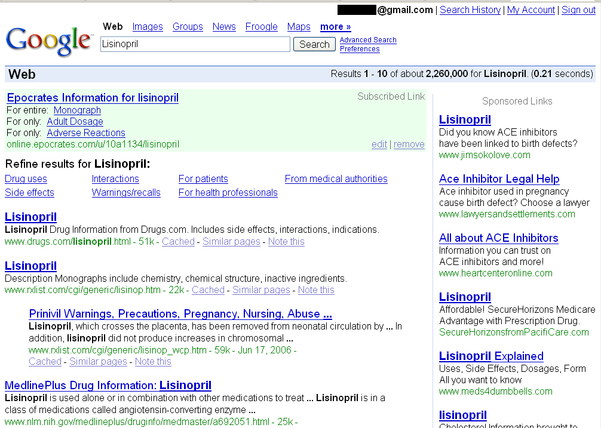Open the Epocrates Monograph link
This screenshot has height=428, width=601.
coord(77,110)
